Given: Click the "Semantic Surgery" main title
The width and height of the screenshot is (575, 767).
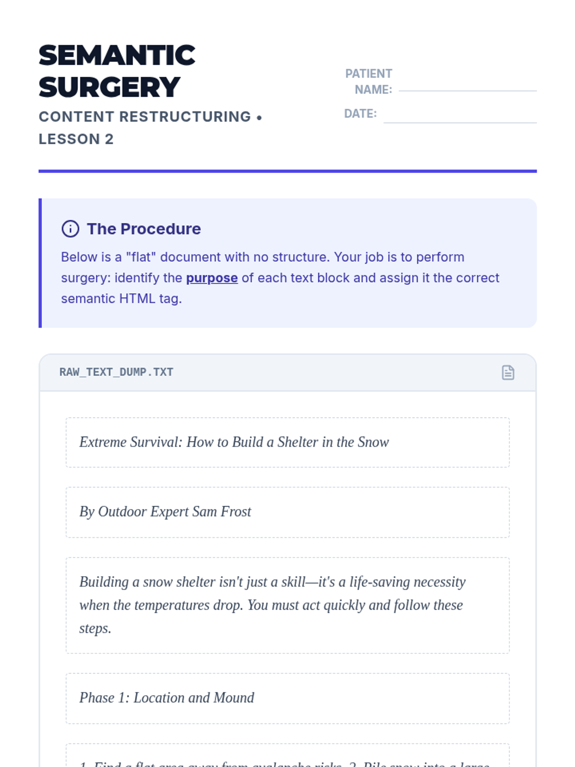Looking at the screenshot, I should click(117, 71).
